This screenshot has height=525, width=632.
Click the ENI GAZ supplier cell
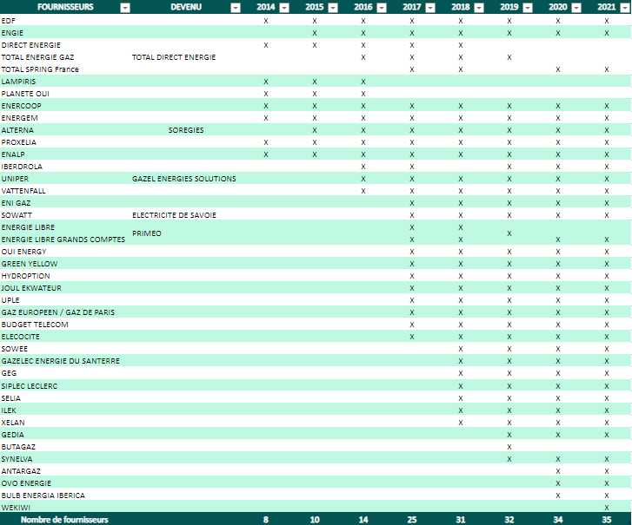coord(65,203)
